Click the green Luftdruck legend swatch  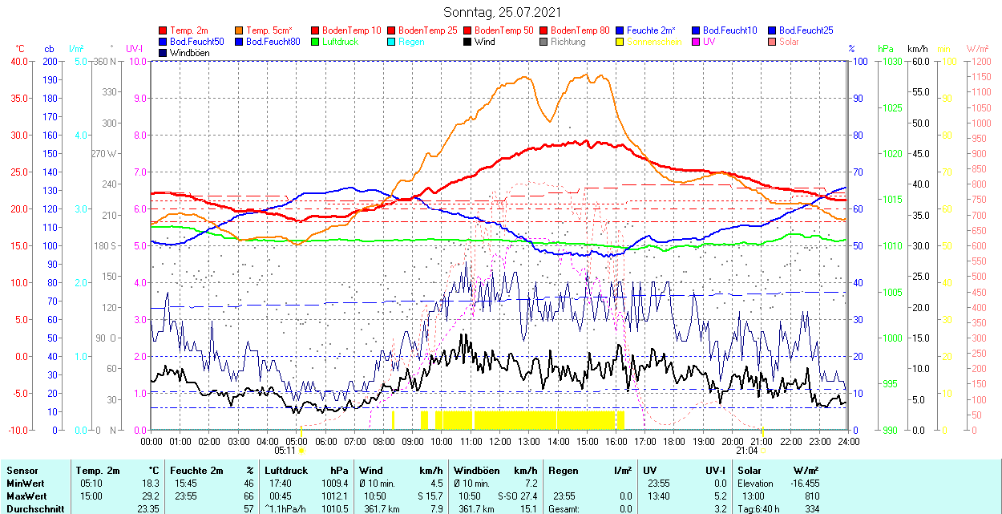tap(315, 42)
